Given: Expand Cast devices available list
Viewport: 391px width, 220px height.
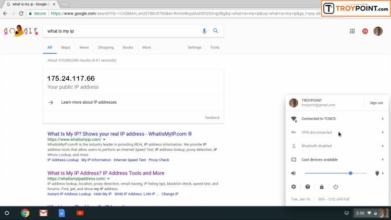Looking at the screenshot, I should pyautogui.click(x=383, y=160).
